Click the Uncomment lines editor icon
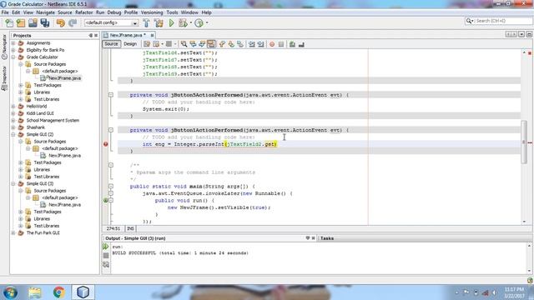 (301, 44)
